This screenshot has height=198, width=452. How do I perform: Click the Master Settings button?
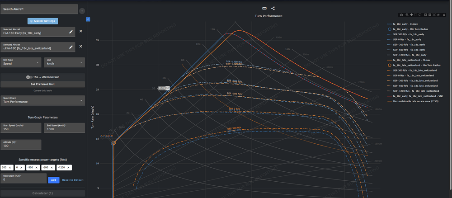(42, 21)
